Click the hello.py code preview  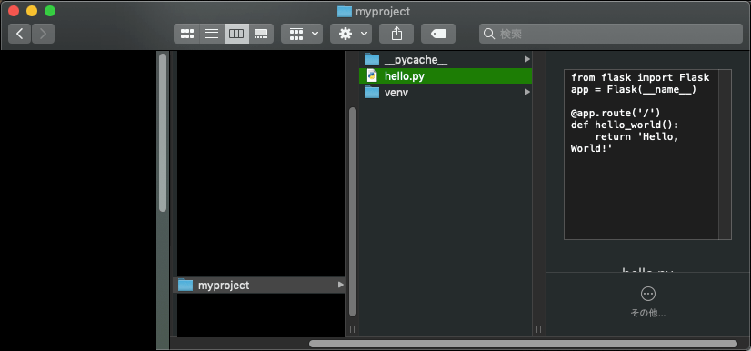tap(647, 155)
